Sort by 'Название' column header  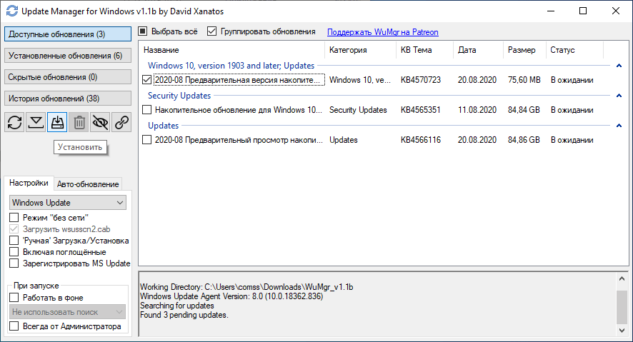click(232, 50)
